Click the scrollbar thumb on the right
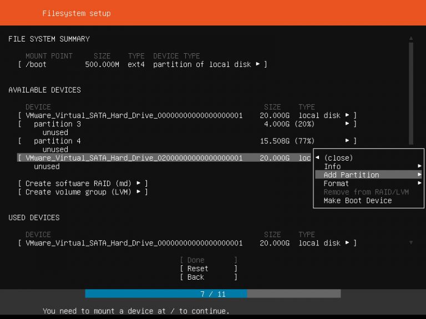 point(411,93)
